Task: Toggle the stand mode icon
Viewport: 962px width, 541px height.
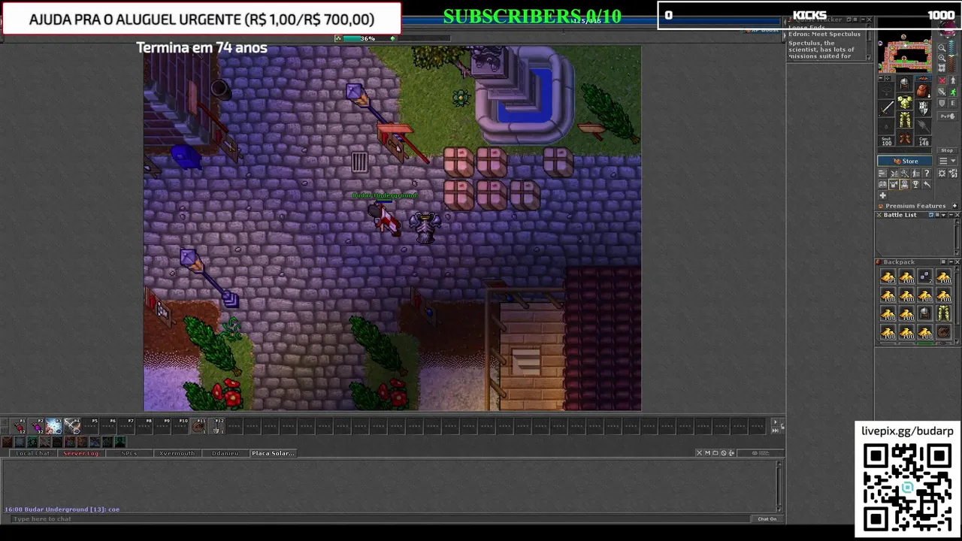Action: (953, 80)
